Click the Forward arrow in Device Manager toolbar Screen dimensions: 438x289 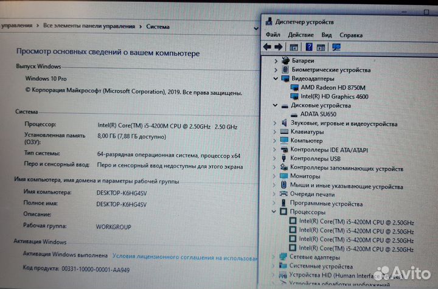278,47
